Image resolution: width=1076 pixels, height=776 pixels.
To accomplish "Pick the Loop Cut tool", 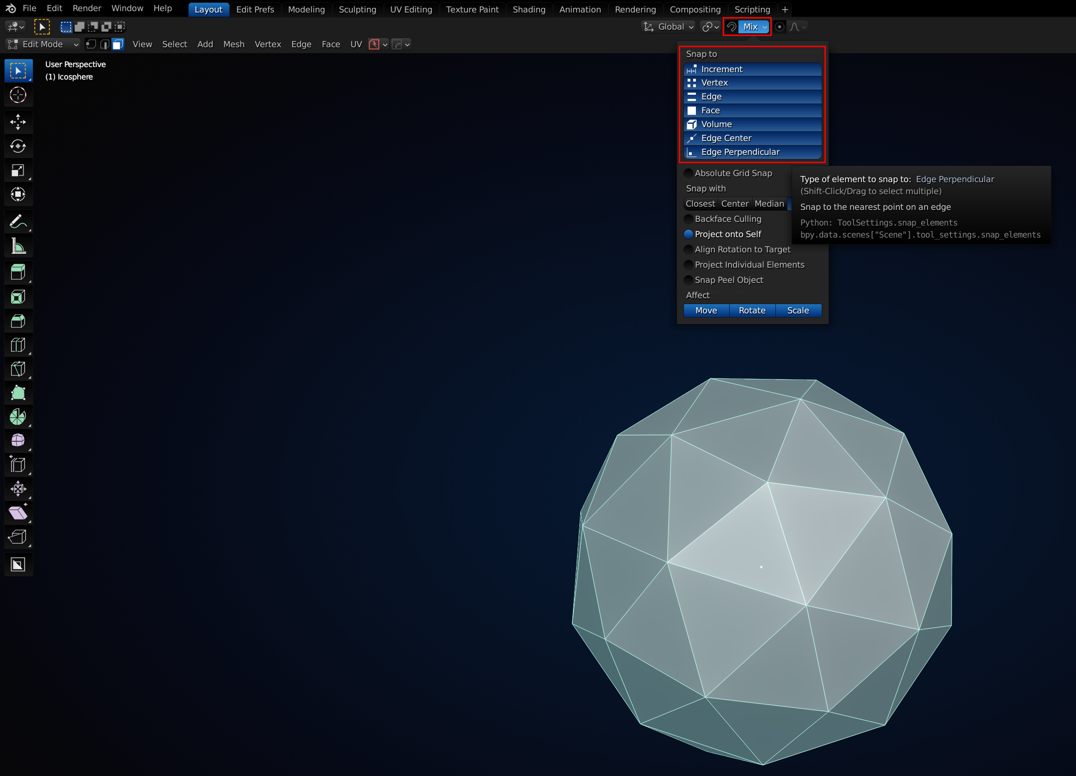I will (x=18, y=345).
